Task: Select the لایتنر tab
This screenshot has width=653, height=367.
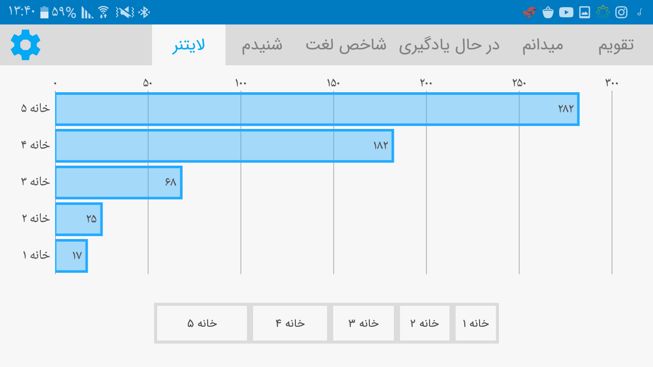Action: pyautogui.click(x=189, y=45)
